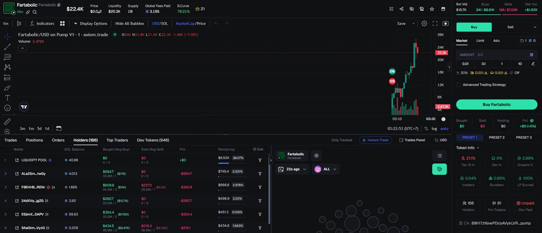Screen dimensions: 542x233
Task: Select the pattern drawing tool
Action: [x=7, y=67]
